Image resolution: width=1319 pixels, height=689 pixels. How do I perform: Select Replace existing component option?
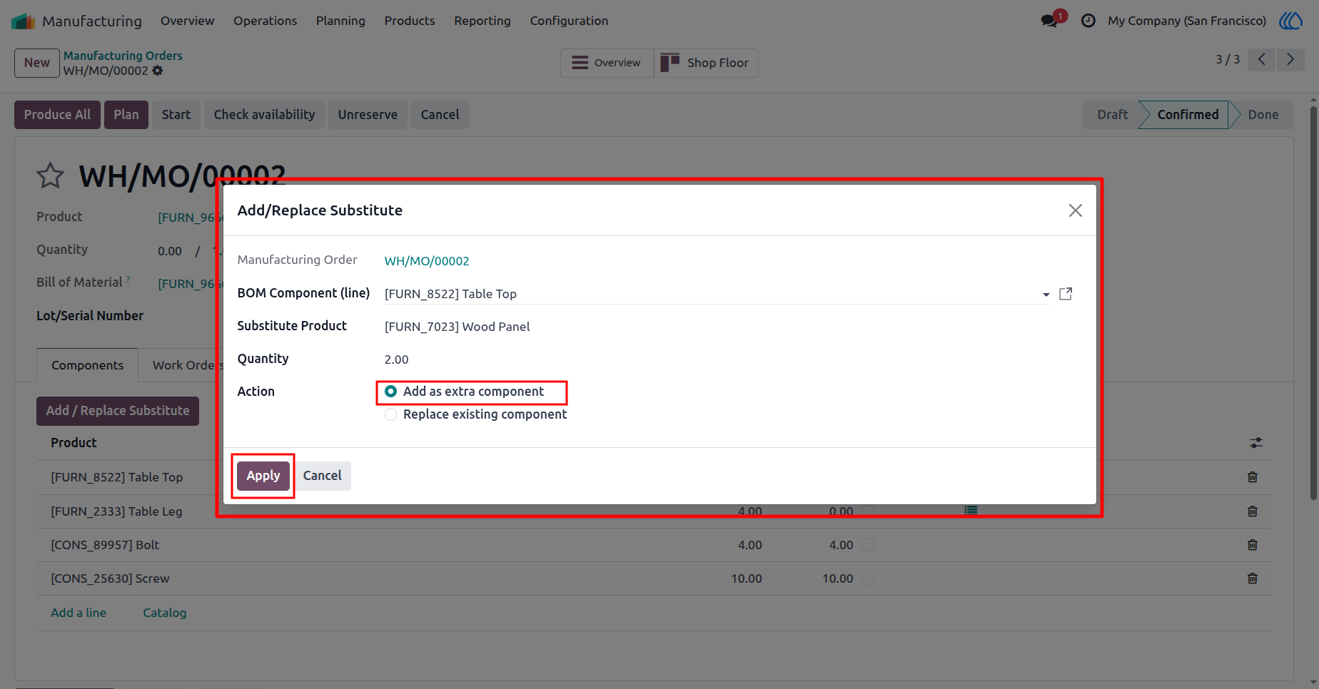(x=390, y=414)
